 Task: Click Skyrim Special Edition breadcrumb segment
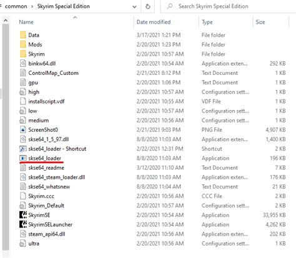click(x=64, y=6)
